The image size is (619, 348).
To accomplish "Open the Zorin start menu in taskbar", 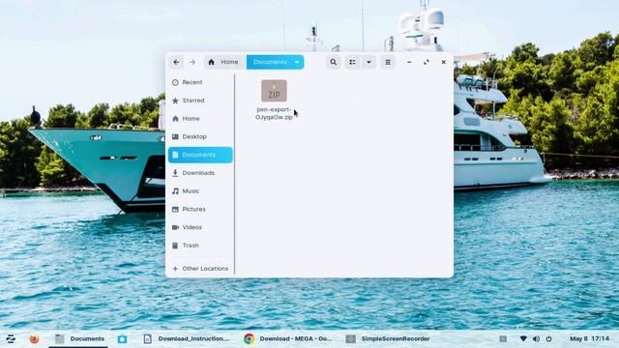I will 11,338.
